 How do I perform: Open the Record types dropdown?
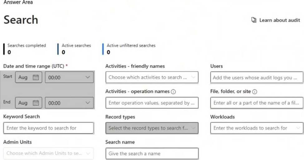click(x=152, y=128)
